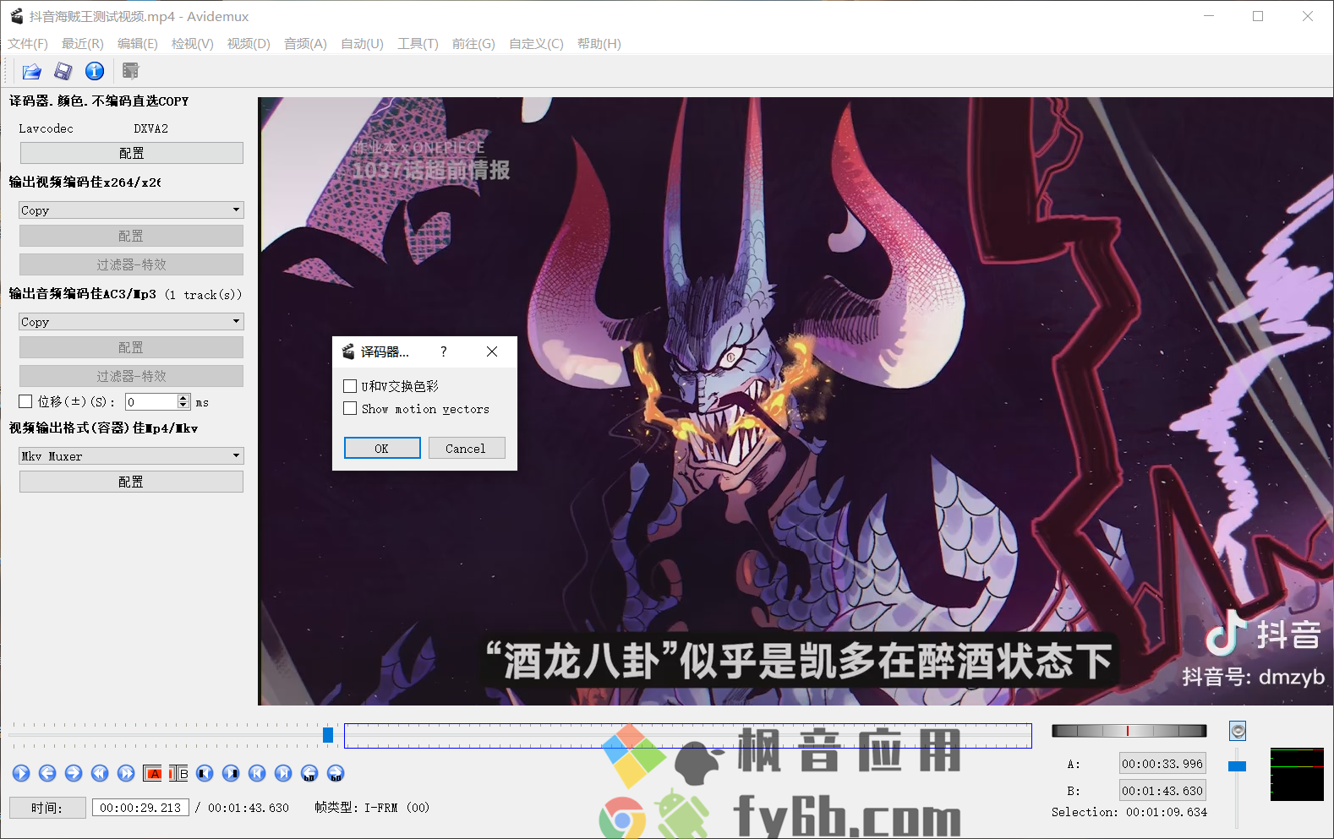Open the 工具(T) menu
Screen dimensions: 1334x839
[x=418, y=44]
